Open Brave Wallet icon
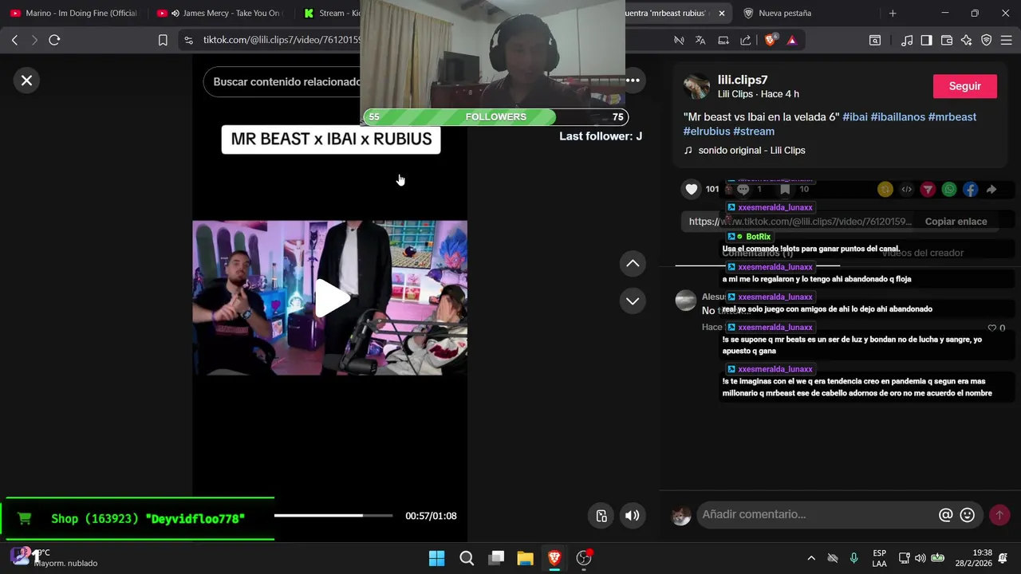The image size is (1021, 574). 947,40
